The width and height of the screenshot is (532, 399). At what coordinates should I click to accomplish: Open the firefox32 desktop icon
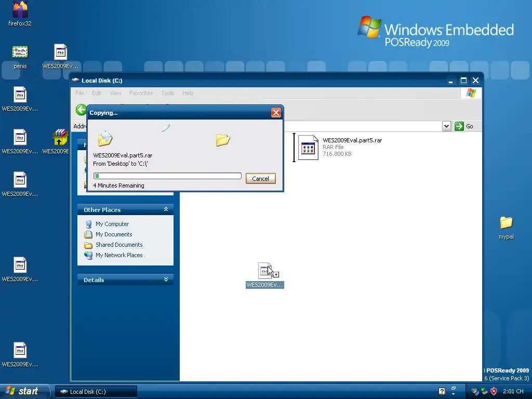[x=20, y=9]
